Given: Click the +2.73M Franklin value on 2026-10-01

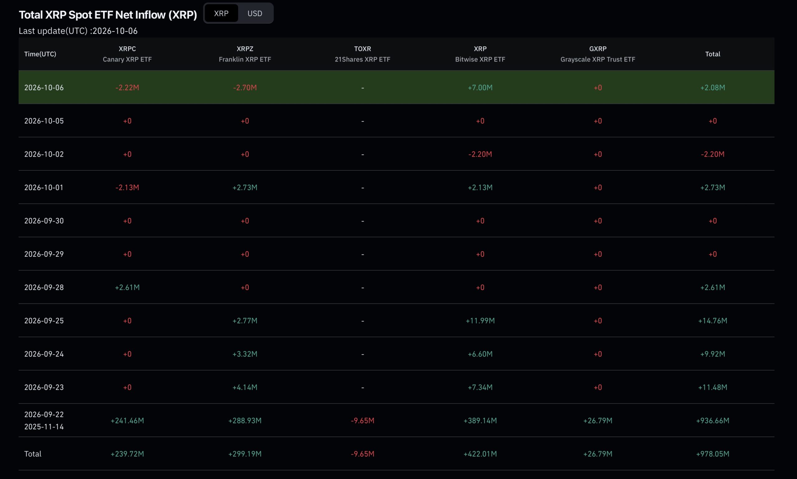Looking at the screenshot, I should pyautogui.click(x=245, y=187).
